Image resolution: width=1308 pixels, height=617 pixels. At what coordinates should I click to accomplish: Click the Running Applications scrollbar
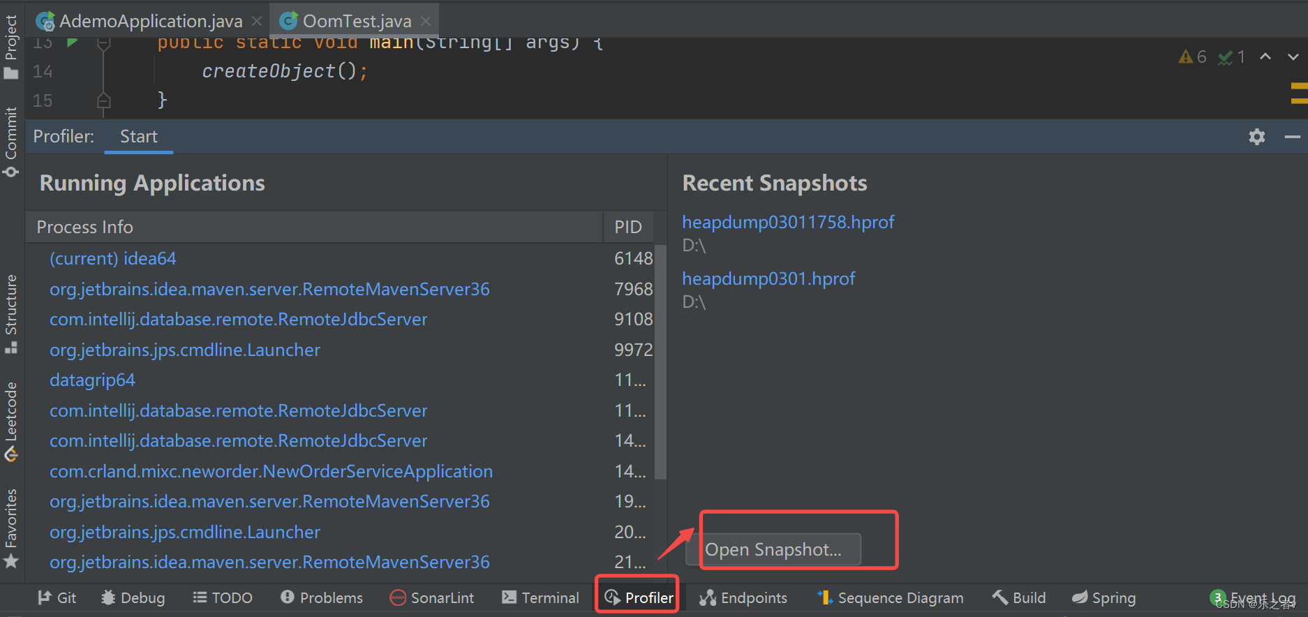click(x=660, y=363)
